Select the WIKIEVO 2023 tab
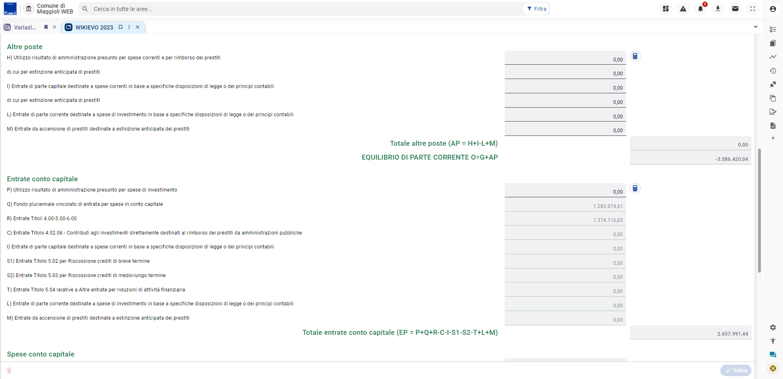This screenshot has height=379, width=783. click(94, 27)
